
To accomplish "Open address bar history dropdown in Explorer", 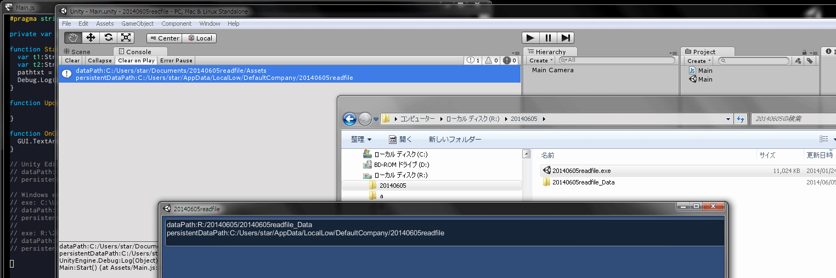I will click(728, 119).
